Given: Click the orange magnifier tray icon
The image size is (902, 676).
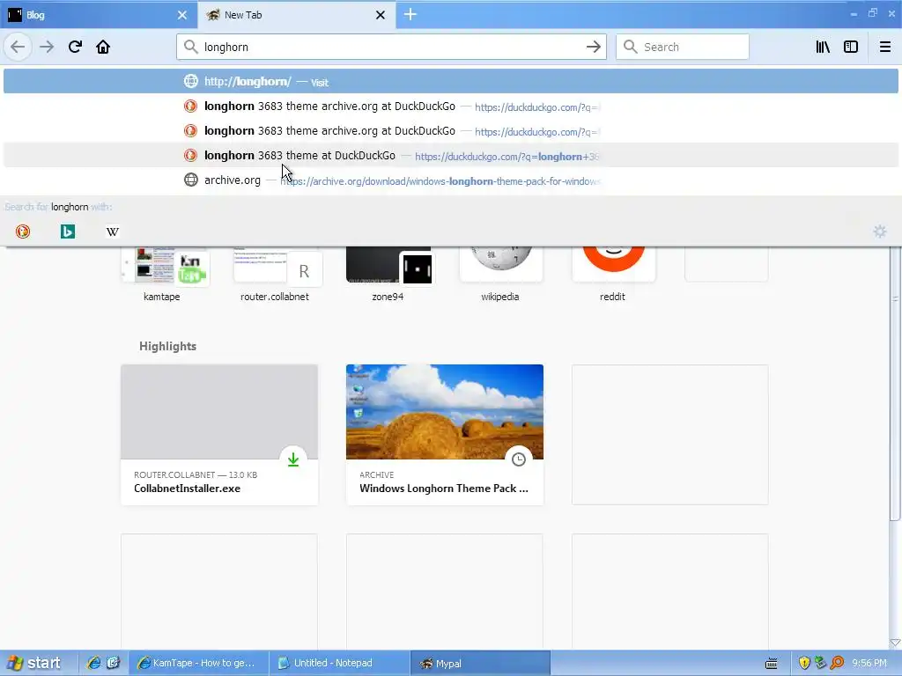Looking at the screenshot, I should pyautogui.click(x=837, y=663).
